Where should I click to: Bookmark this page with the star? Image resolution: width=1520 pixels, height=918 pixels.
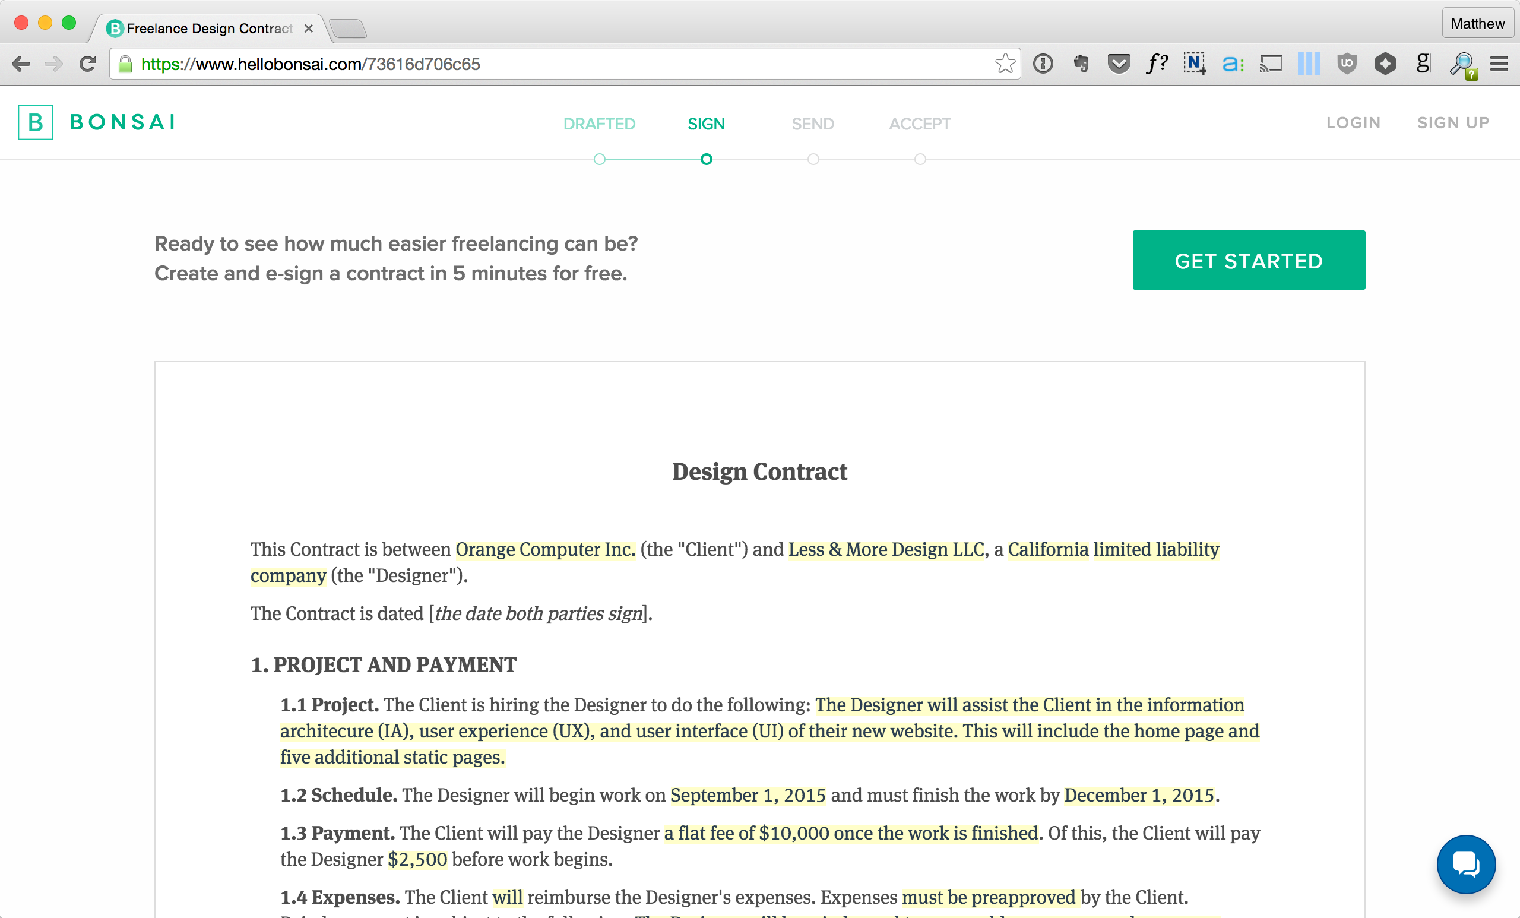(1005, 64)
